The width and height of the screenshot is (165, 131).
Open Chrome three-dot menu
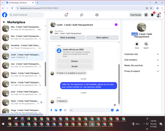pyautogui.click(x=162, y=8)
